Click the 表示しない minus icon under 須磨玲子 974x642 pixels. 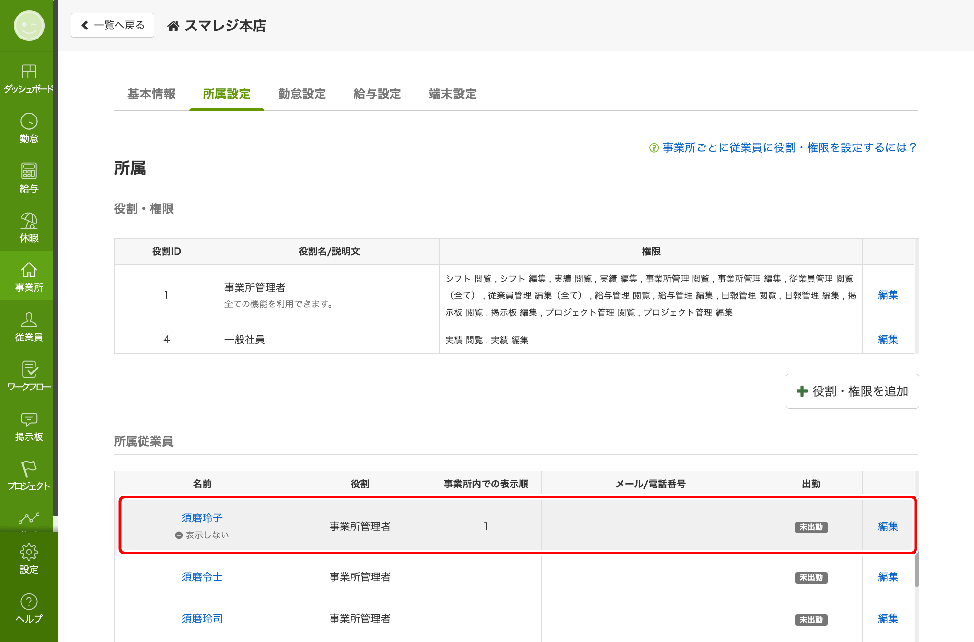tap(179, 535)
